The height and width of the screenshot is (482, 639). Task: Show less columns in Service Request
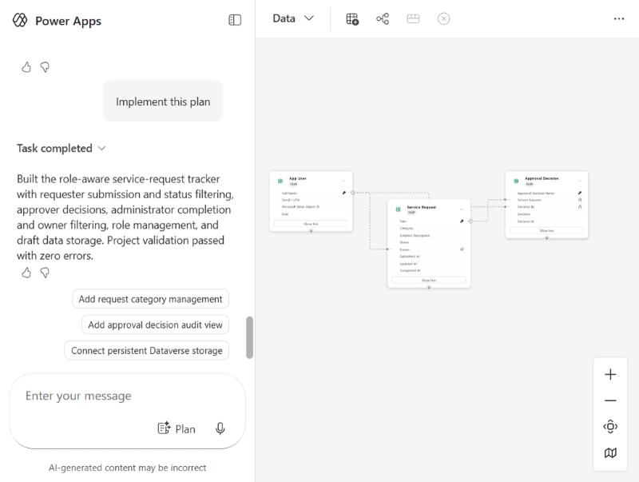429,280
